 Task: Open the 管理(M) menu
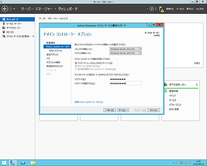[x=170, y=9]
